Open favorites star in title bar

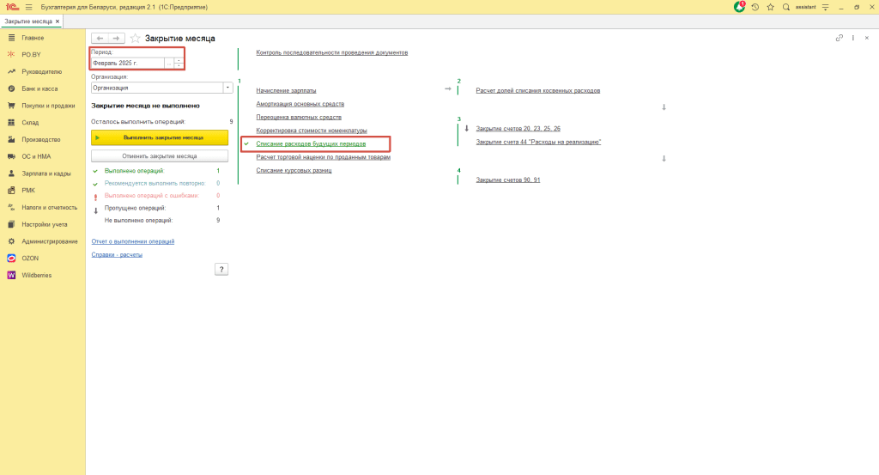770,7
